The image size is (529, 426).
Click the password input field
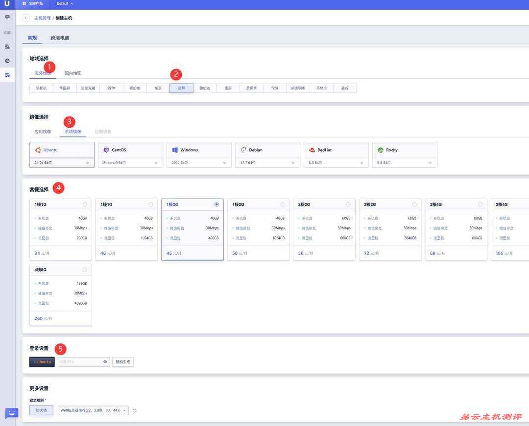(79, 362)
